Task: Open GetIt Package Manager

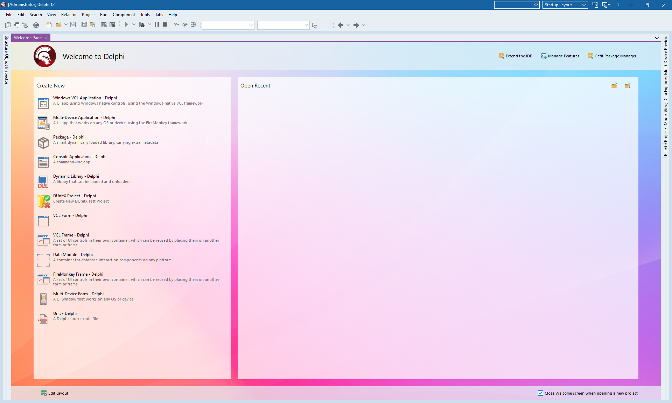Action: (612, 56)
